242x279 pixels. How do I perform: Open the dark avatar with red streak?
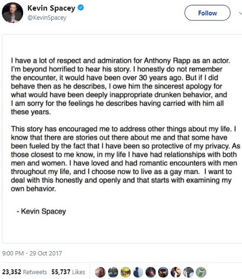(151, 272)
